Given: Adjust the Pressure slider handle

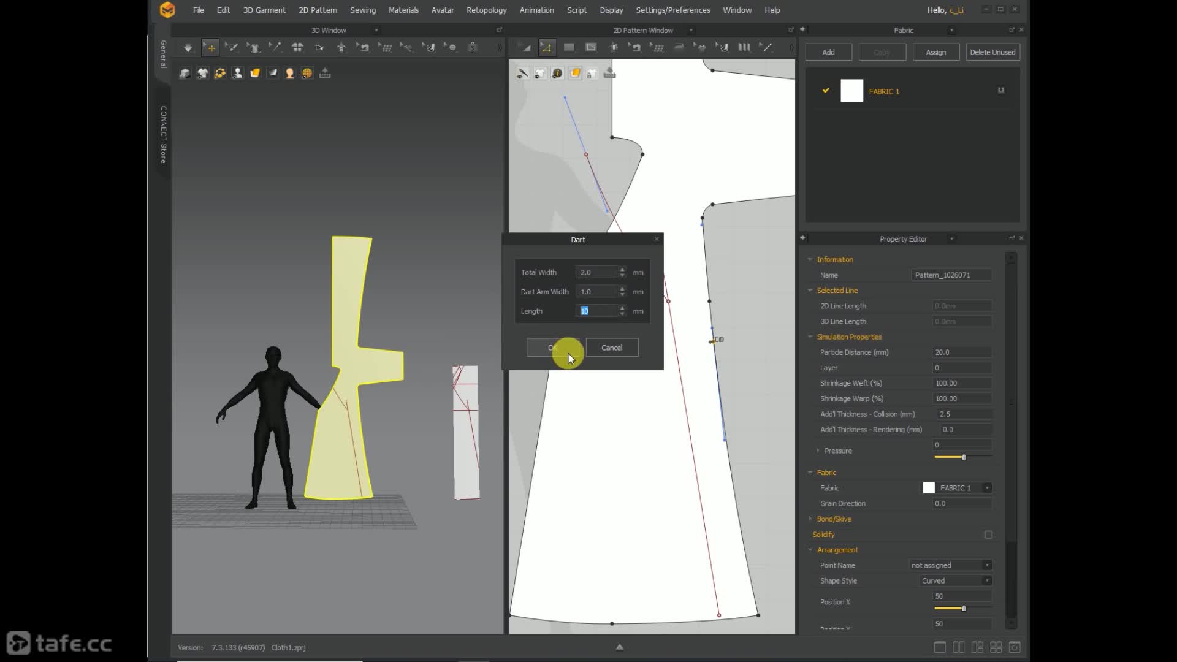Looking at the screenshot, I should pyautogui.click(x=964, y=457).
